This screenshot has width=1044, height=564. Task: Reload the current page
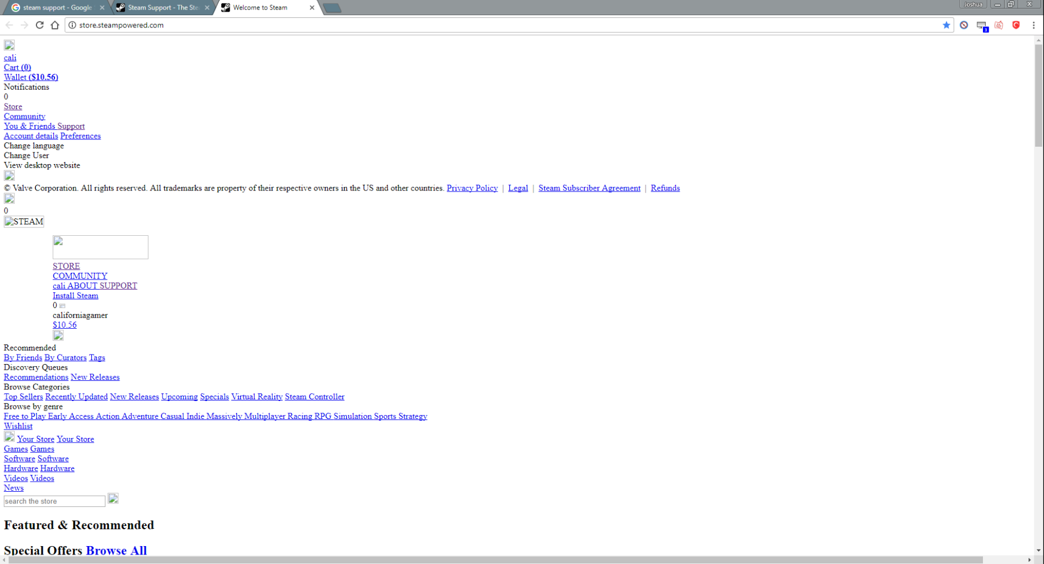[39, 25]
